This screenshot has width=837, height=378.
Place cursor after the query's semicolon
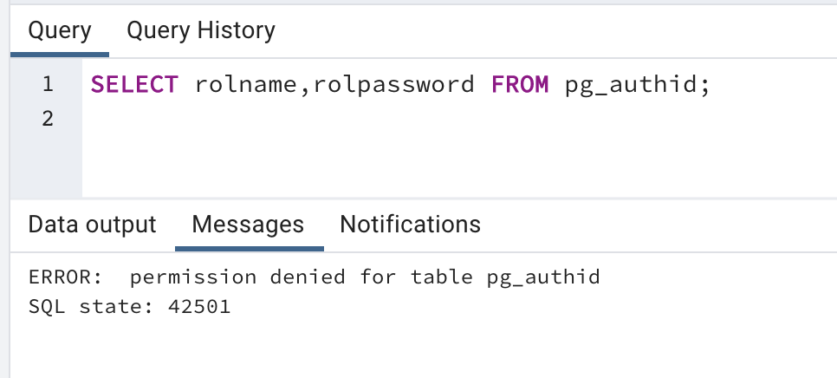[x=711, y=85]
